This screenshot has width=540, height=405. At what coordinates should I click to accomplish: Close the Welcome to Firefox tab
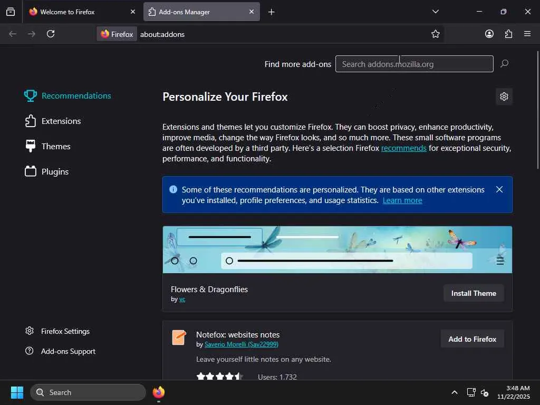[x=132, y=12]
